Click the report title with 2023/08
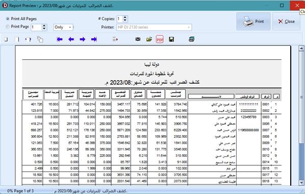 point(152,82)
